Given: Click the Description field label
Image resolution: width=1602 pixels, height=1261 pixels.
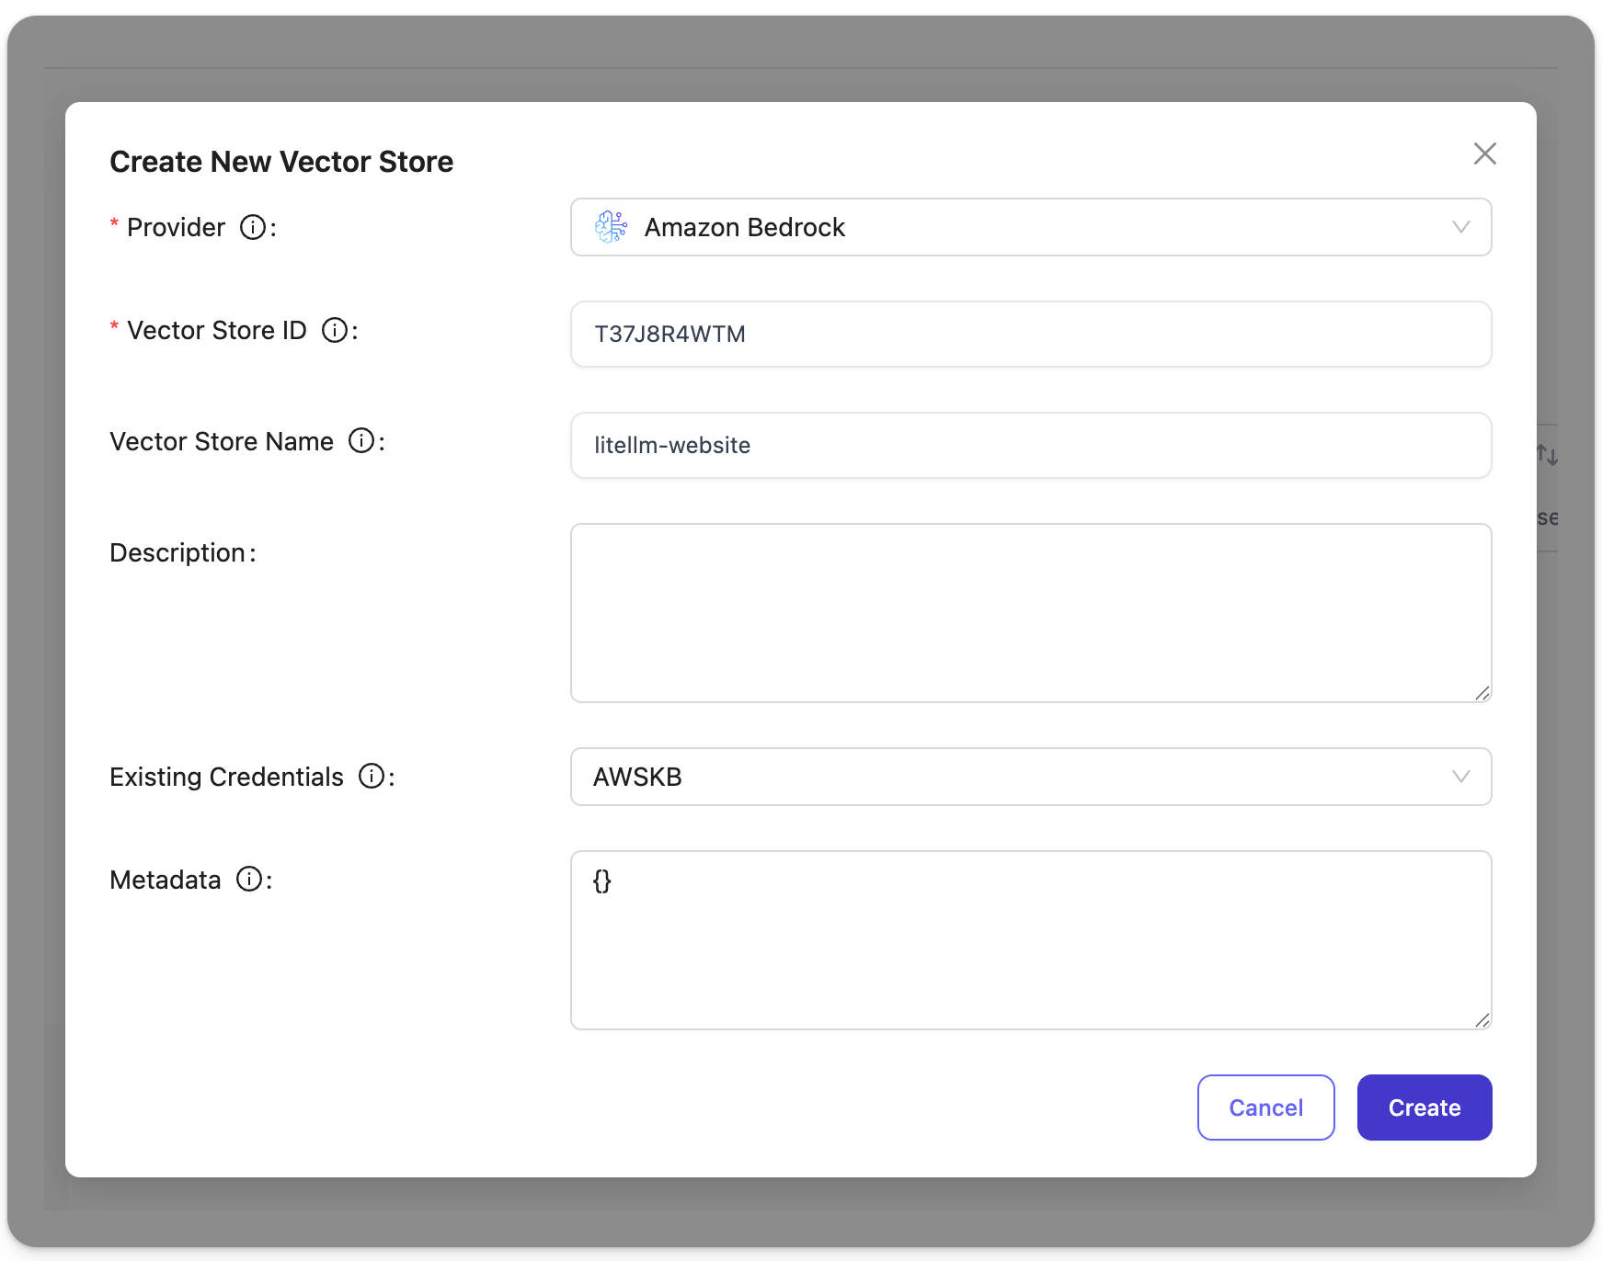Looking at the screenshot, I should tap(177, 552).
